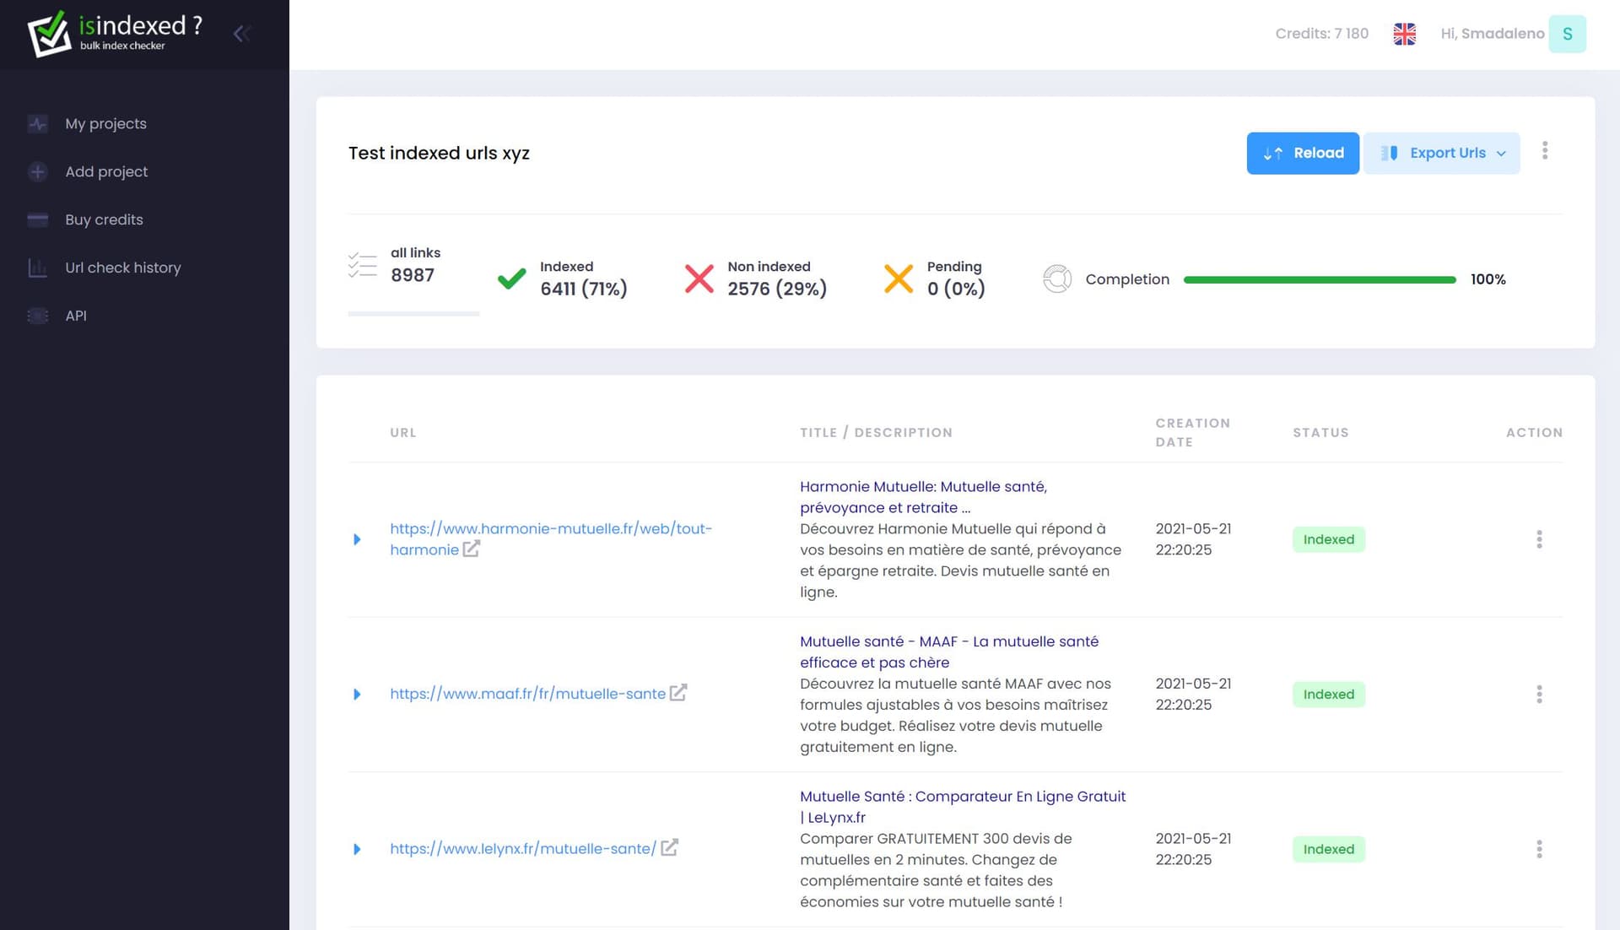Open action menu for harmonie-mutuelle row
Screen dimensions: 1620x930
[x=1539, y=539]
